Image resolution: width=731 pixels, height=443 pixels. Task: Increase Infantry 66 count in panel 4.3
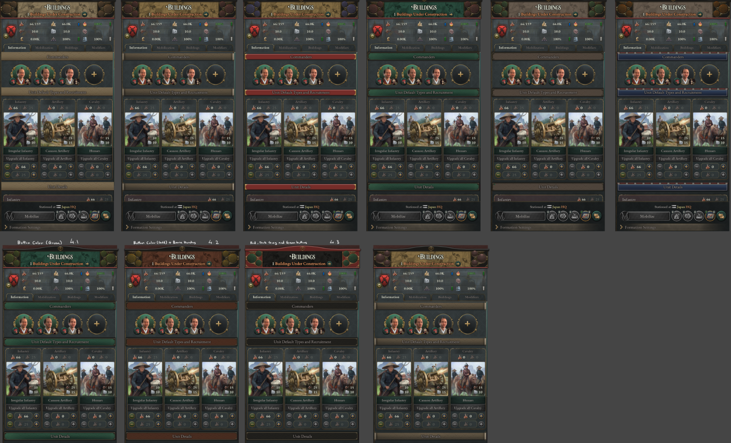[278, 416]
